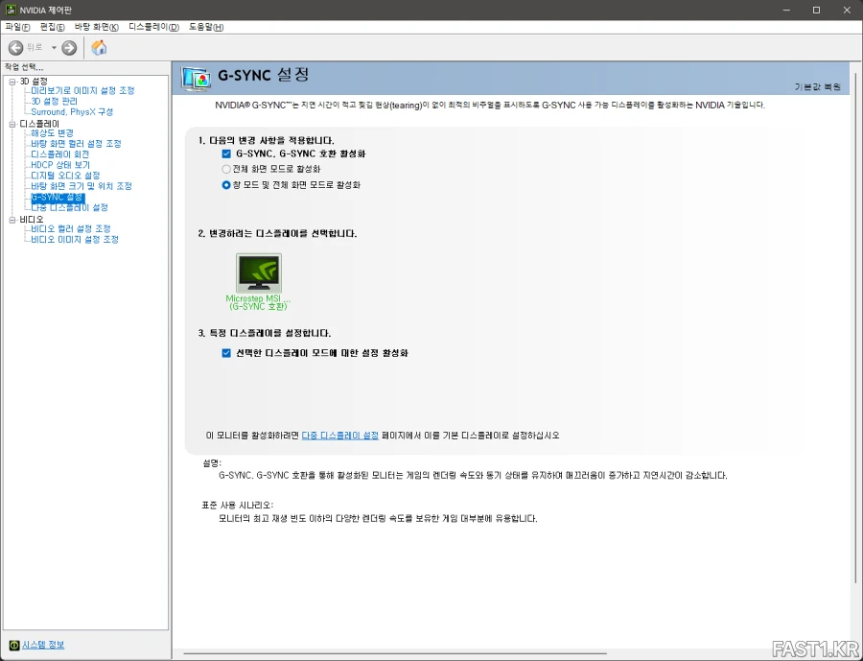The height and width of the screenshot is (661, 863).
Task: Toggle 선택한 디스플레이 모드에 대한 설정 활성화 checkbox
Action: 226,353
